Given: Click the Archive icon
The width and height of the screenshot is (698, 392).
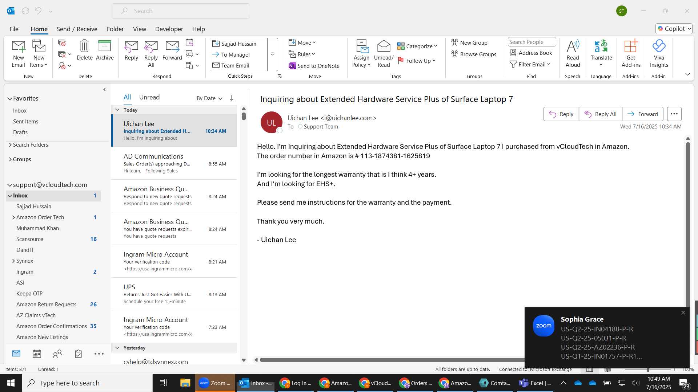Looking at the screenshot, I should click(x=105, y=46).
